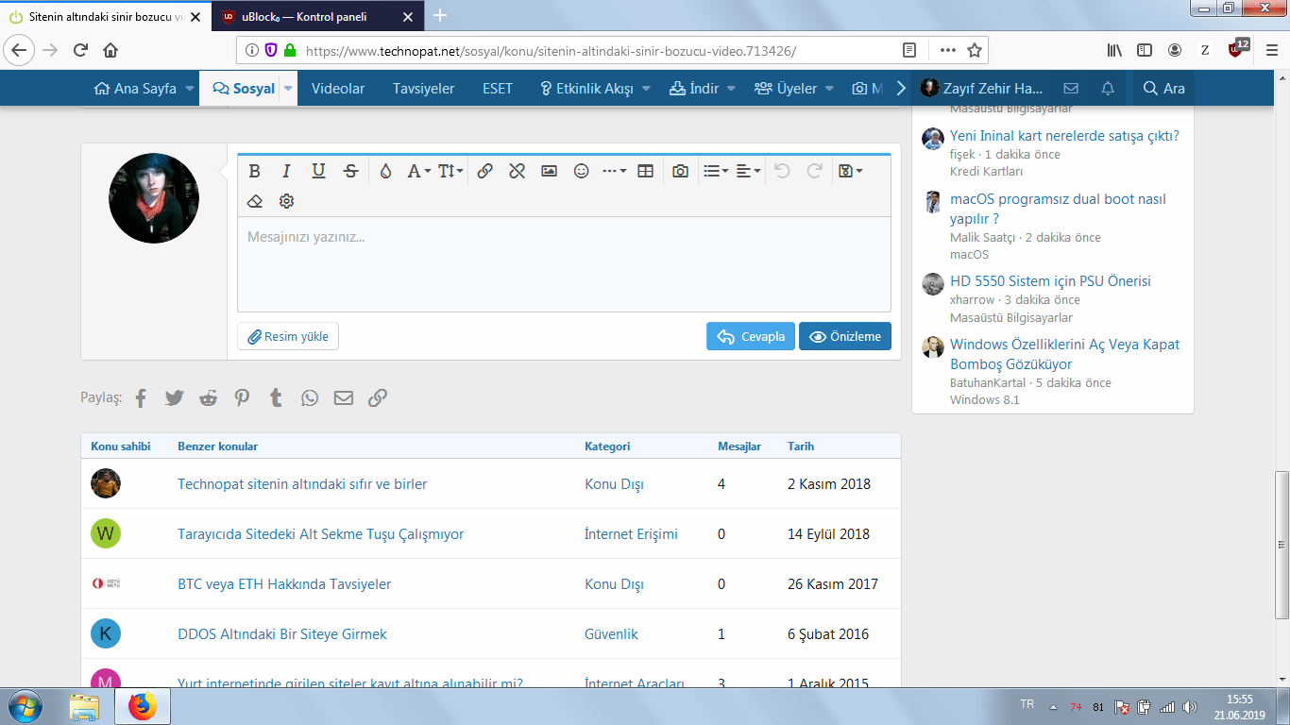This screenshot has height=725, width=1290.
Task: Insert an image using the picture icon
Action: pyautogui.click(x=549, y=171)
